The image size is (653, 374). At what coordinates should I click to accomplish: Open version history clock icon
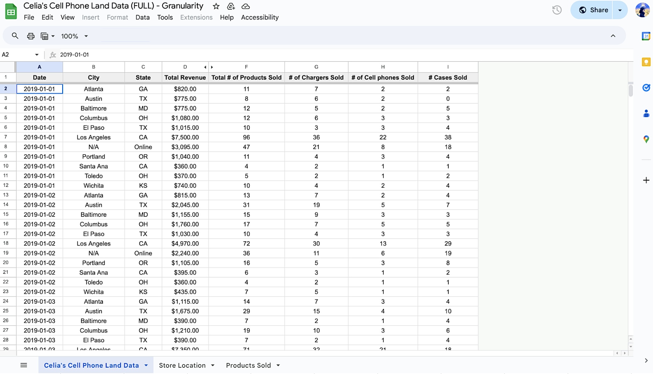tap(557, 10)
